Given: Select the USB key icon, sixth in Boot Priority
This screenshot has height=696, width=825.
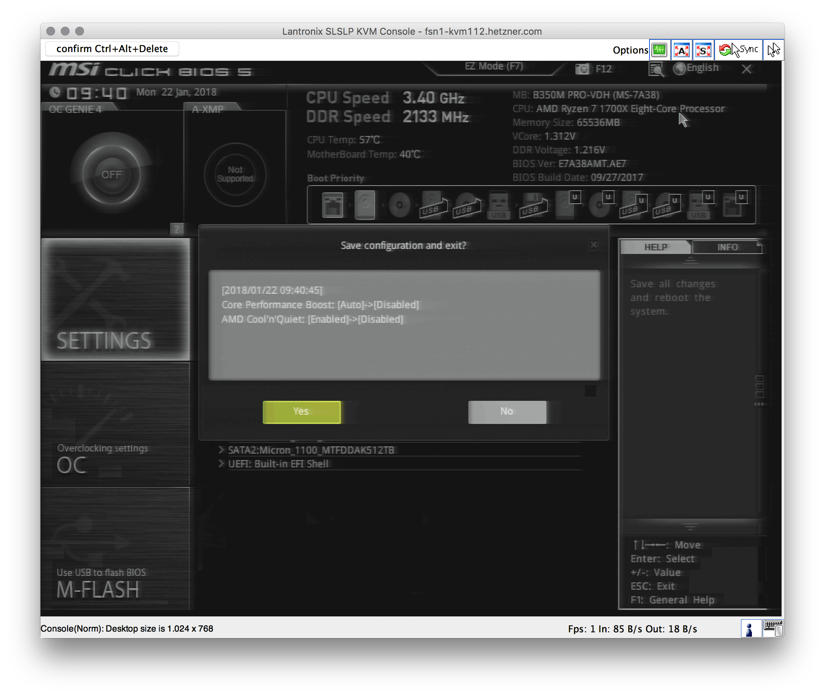Looking at the screenshot, I should click(499, 205).
